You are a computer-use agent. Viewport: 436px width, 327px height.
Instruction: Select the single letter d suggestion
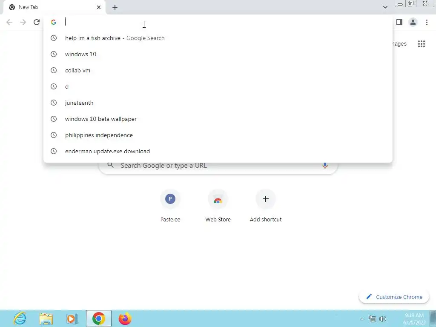point(218,86)
